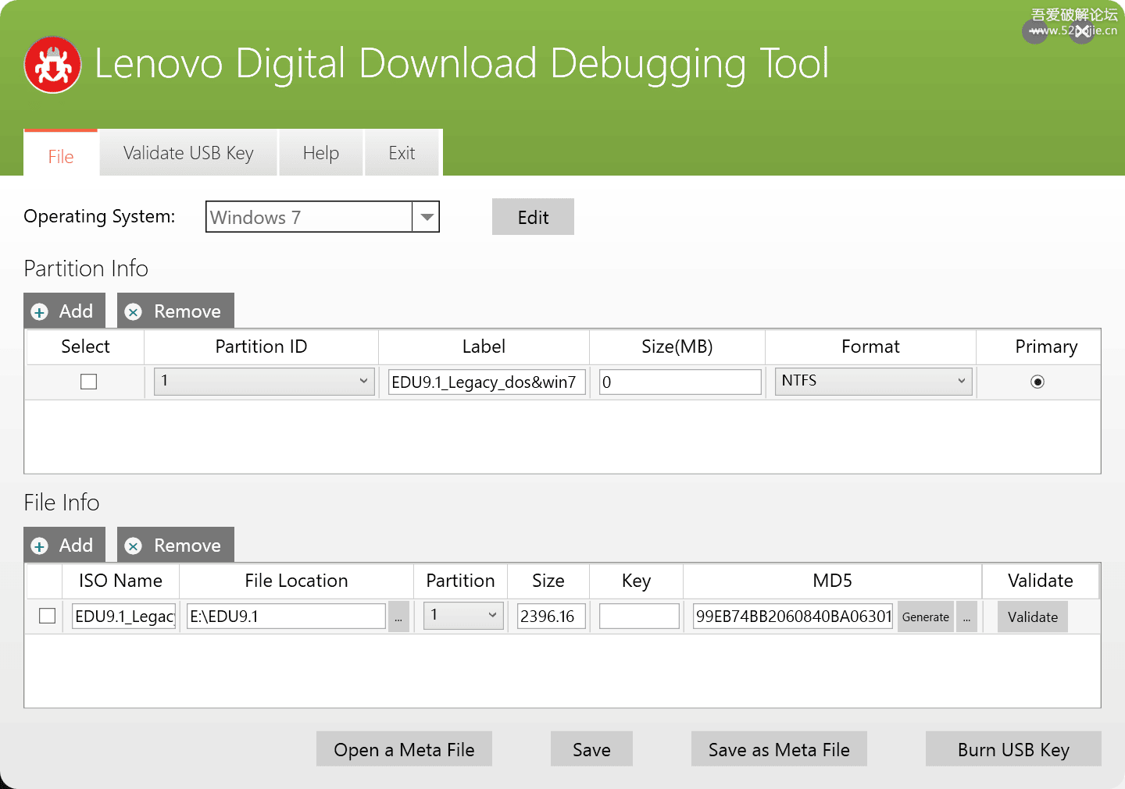Click Open a Meta File button

(404, 749)
